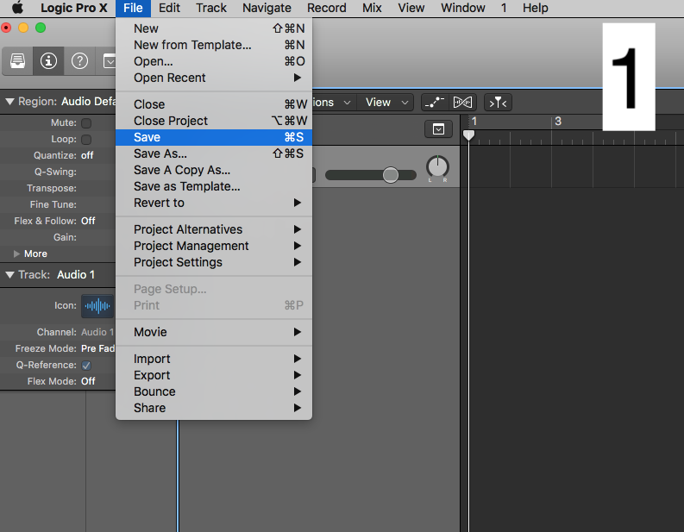Open the Help menu
The height and width of the screenshot is (532, 684).
[x=536, y=8]
